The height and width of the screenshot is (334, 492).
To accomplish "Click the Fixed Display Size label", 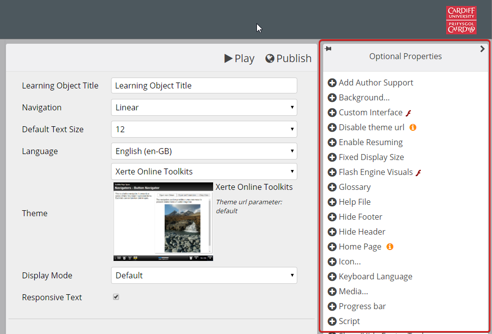I will point(371,157).
